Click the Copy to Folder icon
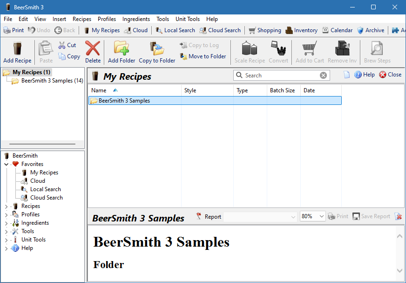 coord(157,48)
